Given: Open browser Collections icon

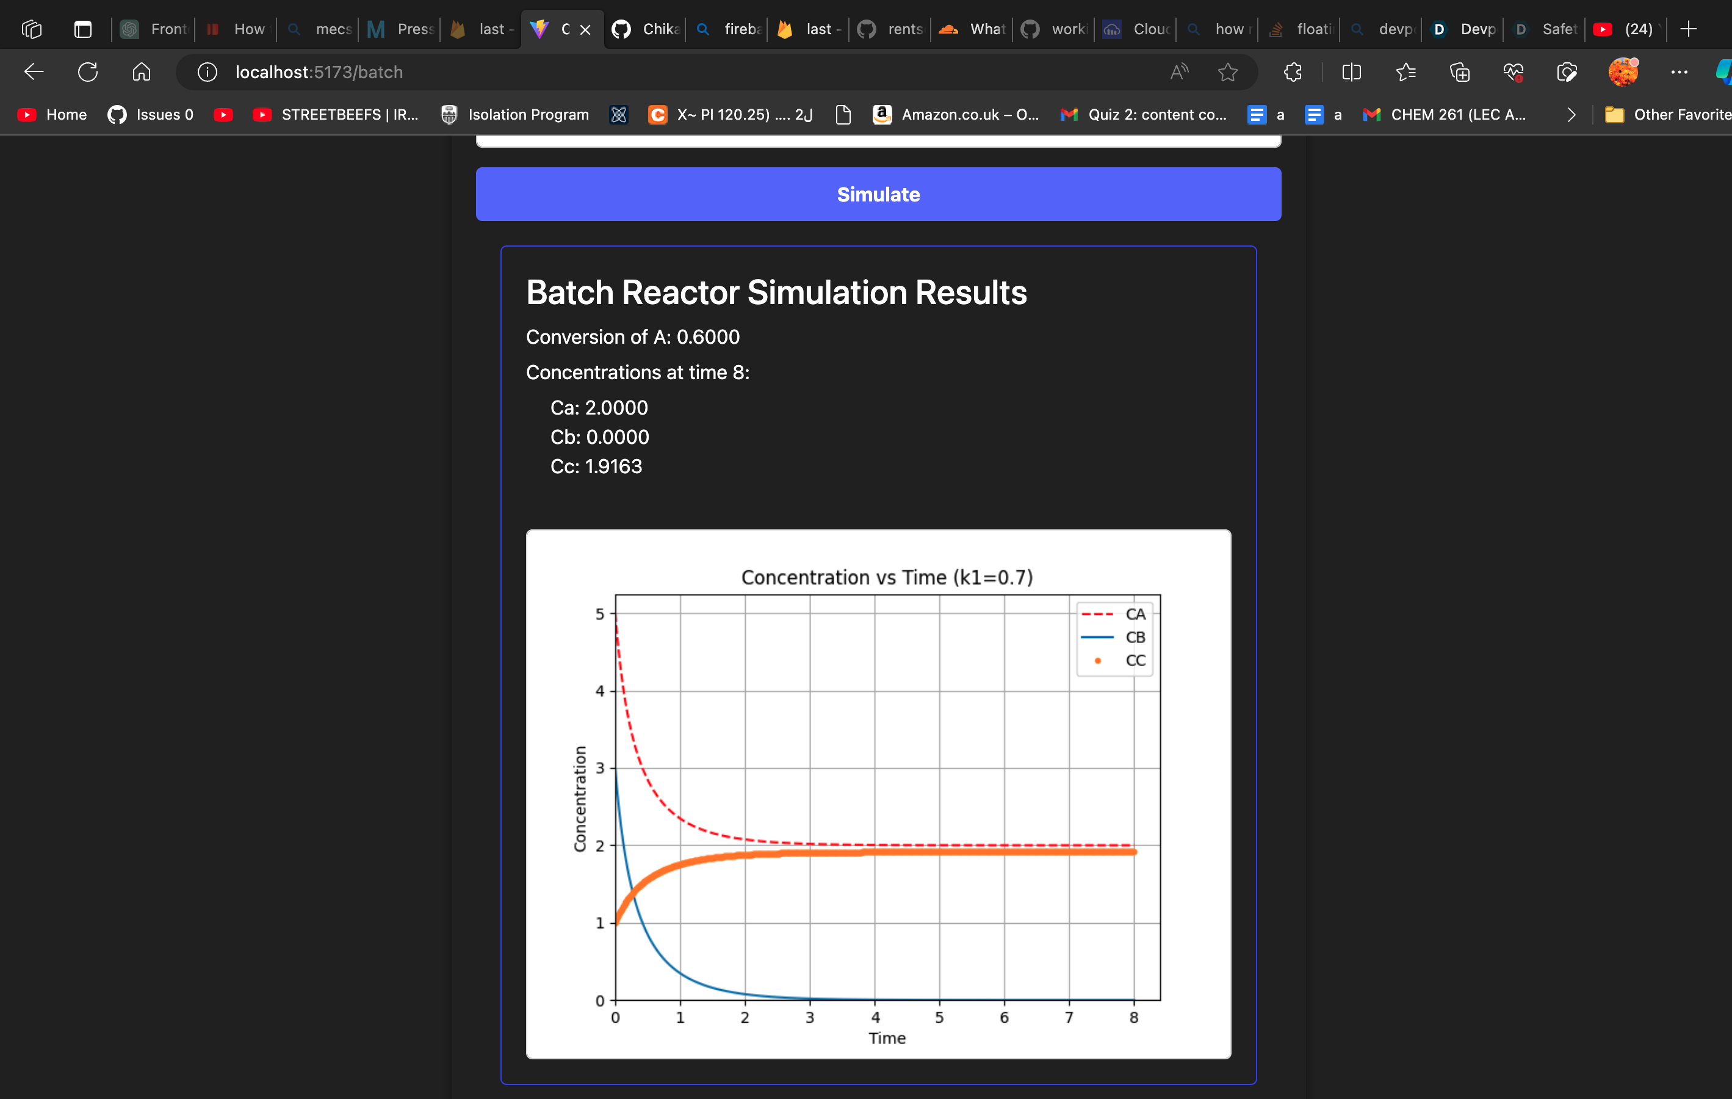Looking at the screenshot, I should (x=1459, y=72).
